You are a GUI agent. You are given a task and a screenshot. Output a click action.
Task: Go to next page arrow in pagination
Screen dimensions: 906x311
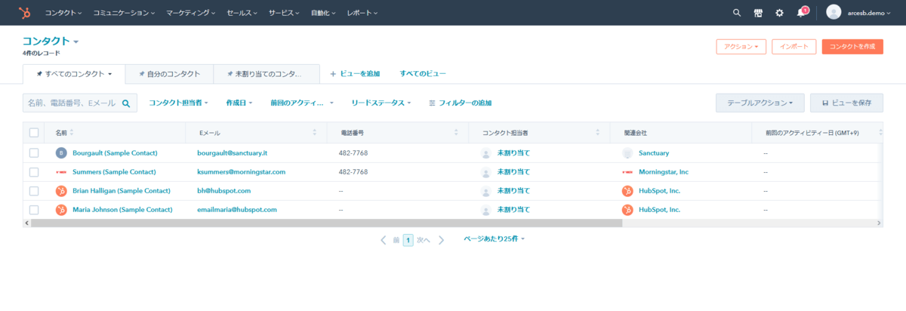tap(442, 240)
